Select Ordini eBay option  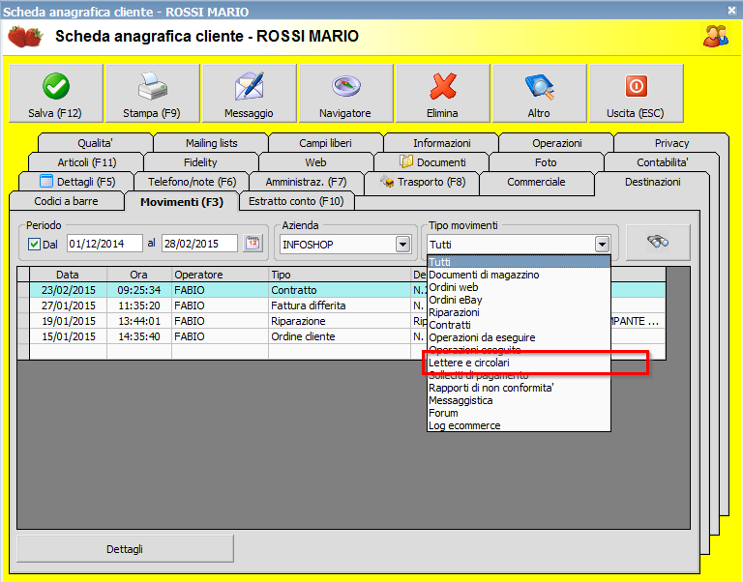[519, 300]
